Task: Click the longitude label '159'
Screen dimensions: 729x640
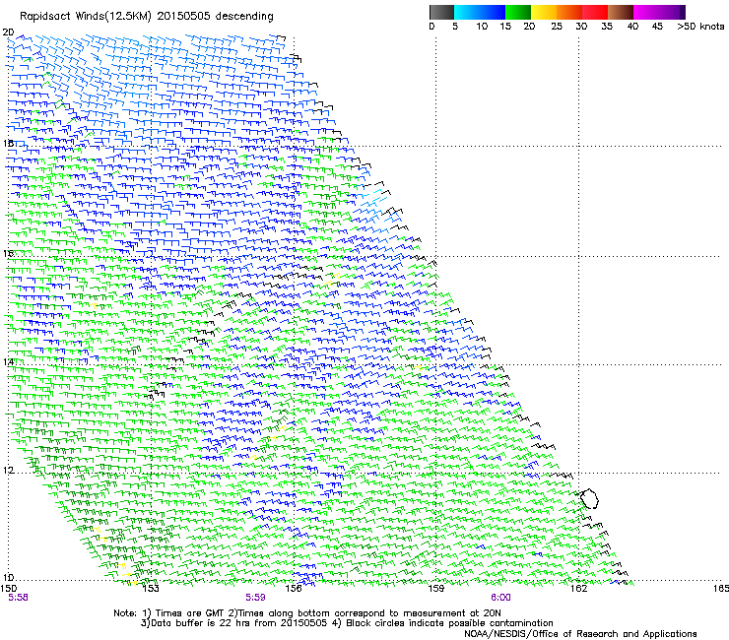Action: pyautogui.click(x=436, y=589)
